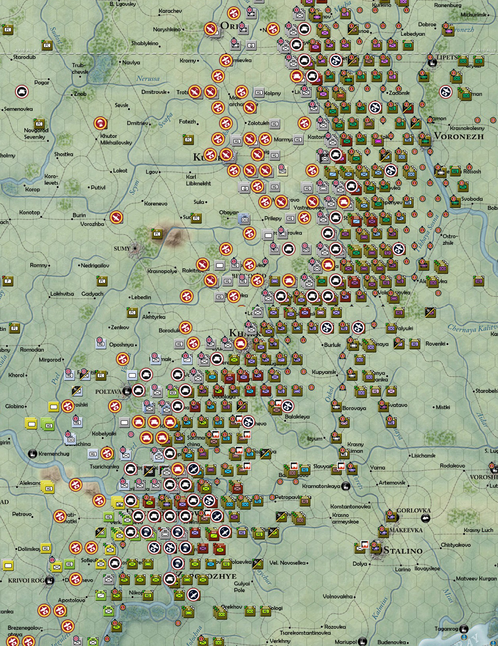Click the PC counter beside Sudzha
This screenshot has width=498, height=646.
point(196,218)
